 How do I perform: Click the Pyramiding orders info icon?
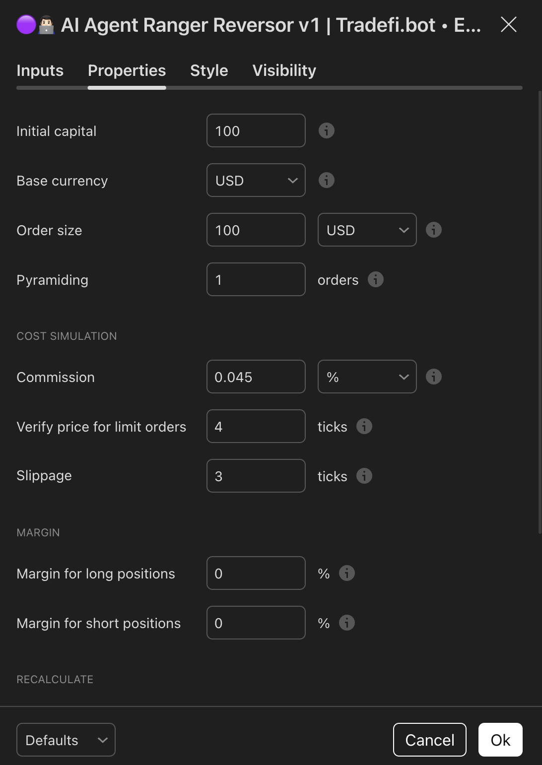click(x=375, y=279)
